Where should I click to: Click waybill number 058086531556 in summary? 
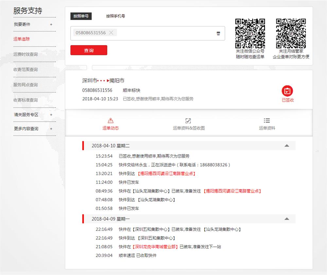point(97,90)
